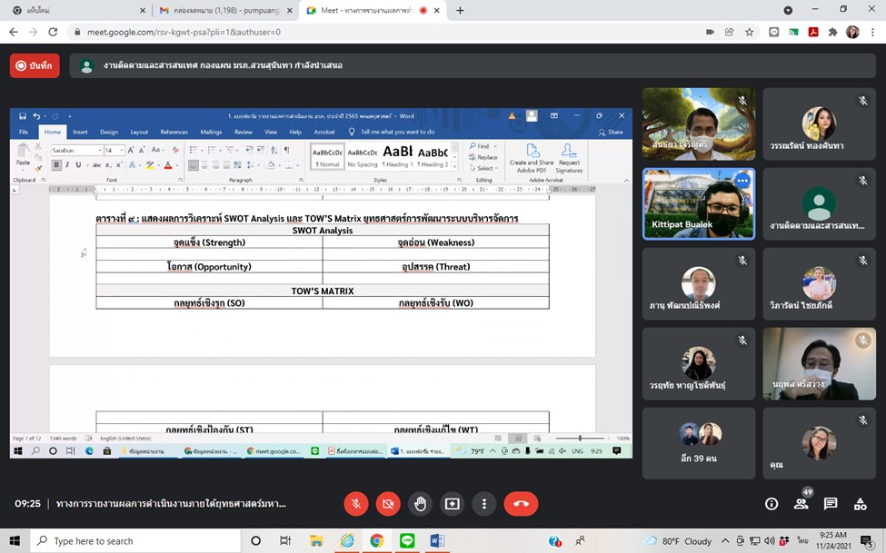The height and width of the screenshot is (553, 886).
Task: Open options on Kittipat Bualek's video tile
Action: [x=742, y=181]
